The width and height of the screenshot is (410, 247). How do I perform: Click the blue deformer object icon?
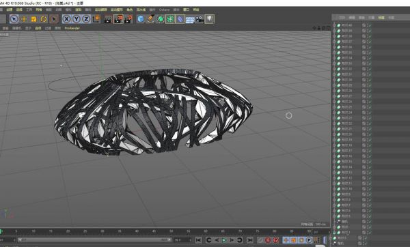(x=180, y=19)
